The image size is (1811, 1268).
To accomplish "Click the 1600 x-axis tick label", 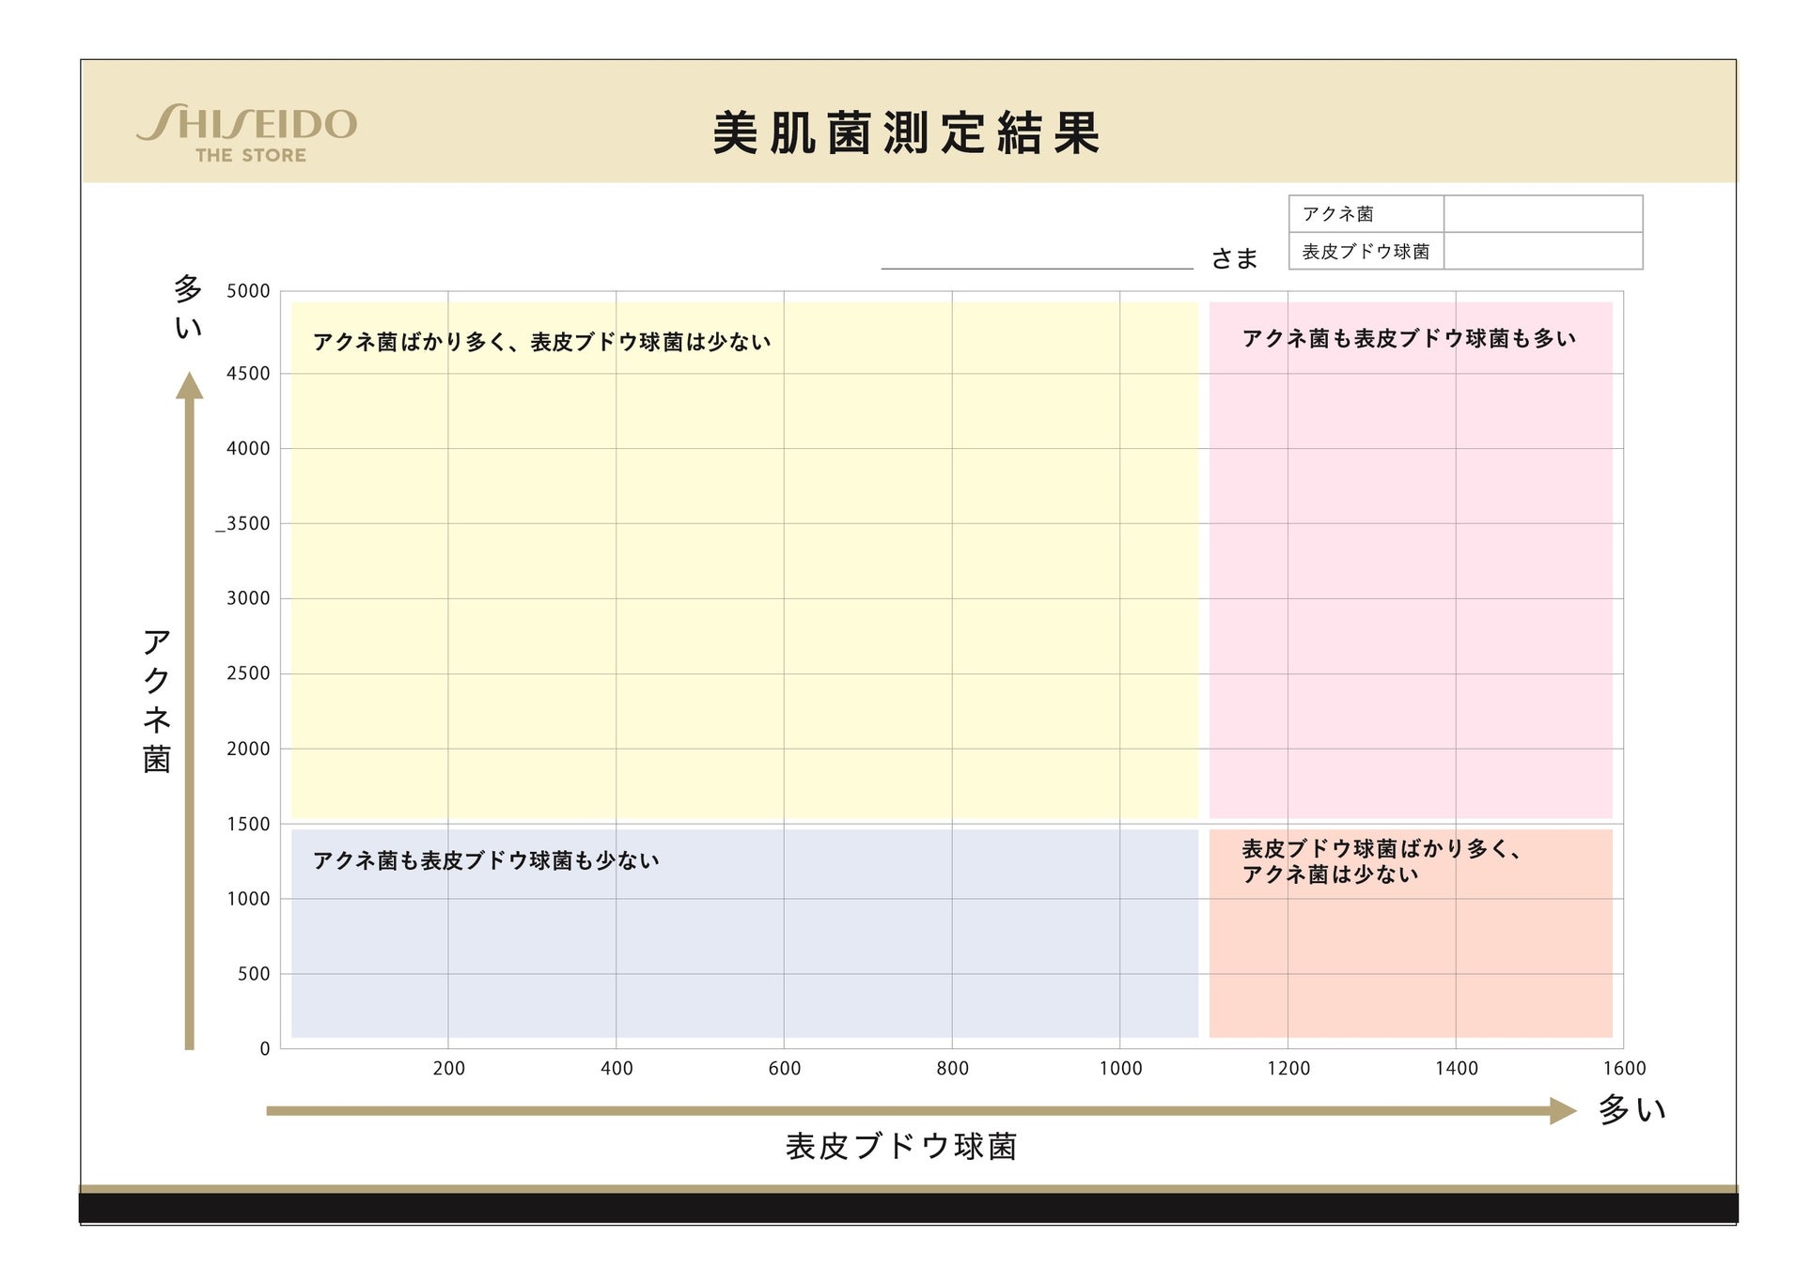I will click(x=1624, y=1068).
